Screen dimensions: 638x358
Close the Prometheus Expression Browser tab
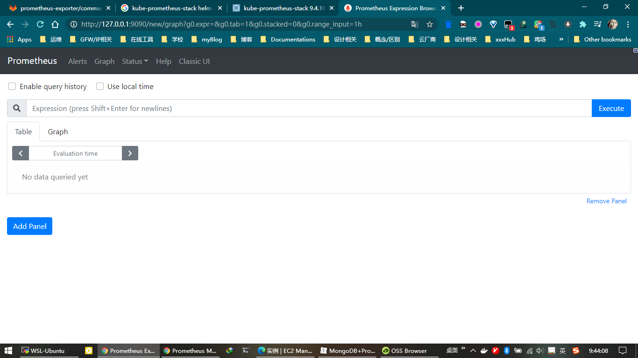click(x=443, y=8)
